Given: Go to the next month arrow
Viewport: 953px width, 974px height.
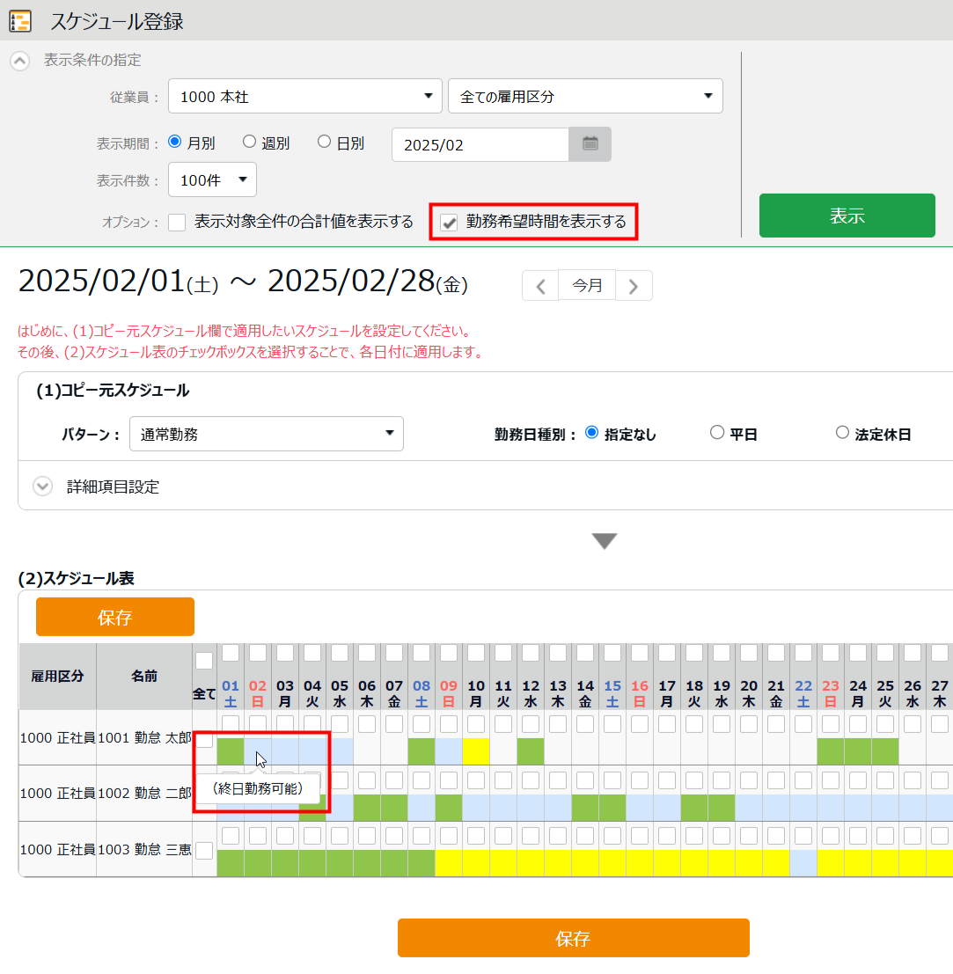Looking at the screenshot, I should click(x=634, y=286).
